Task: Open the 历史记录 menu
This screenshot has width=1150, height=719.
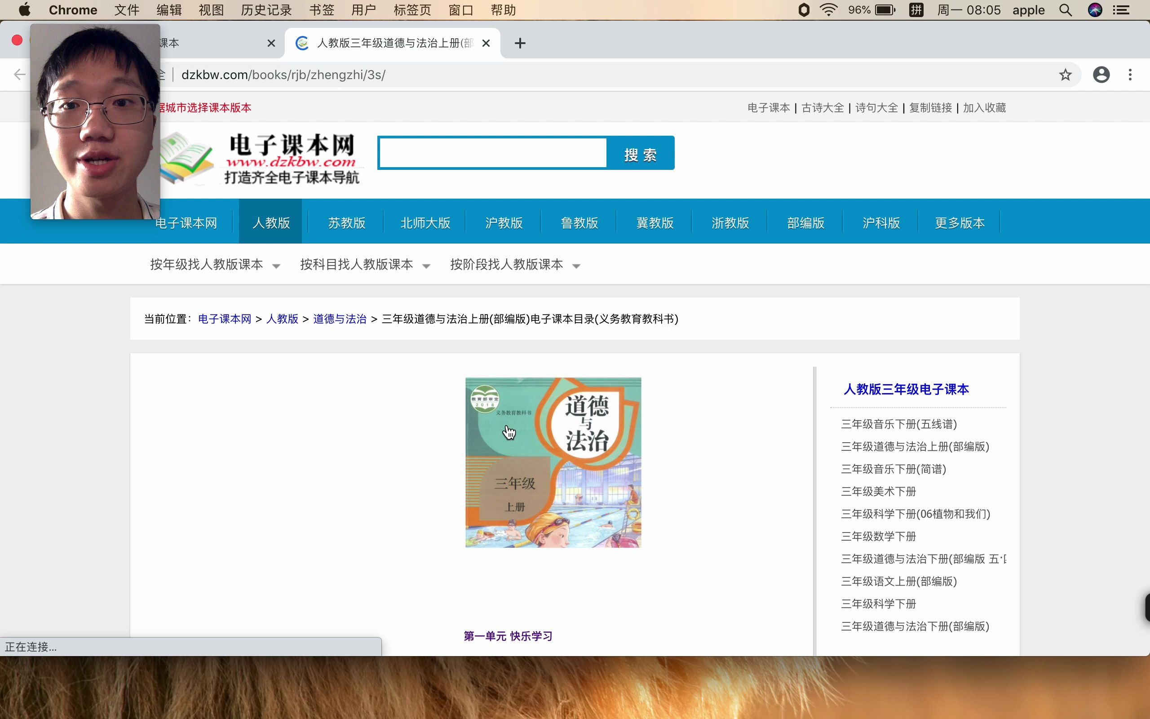Action: 266,10
